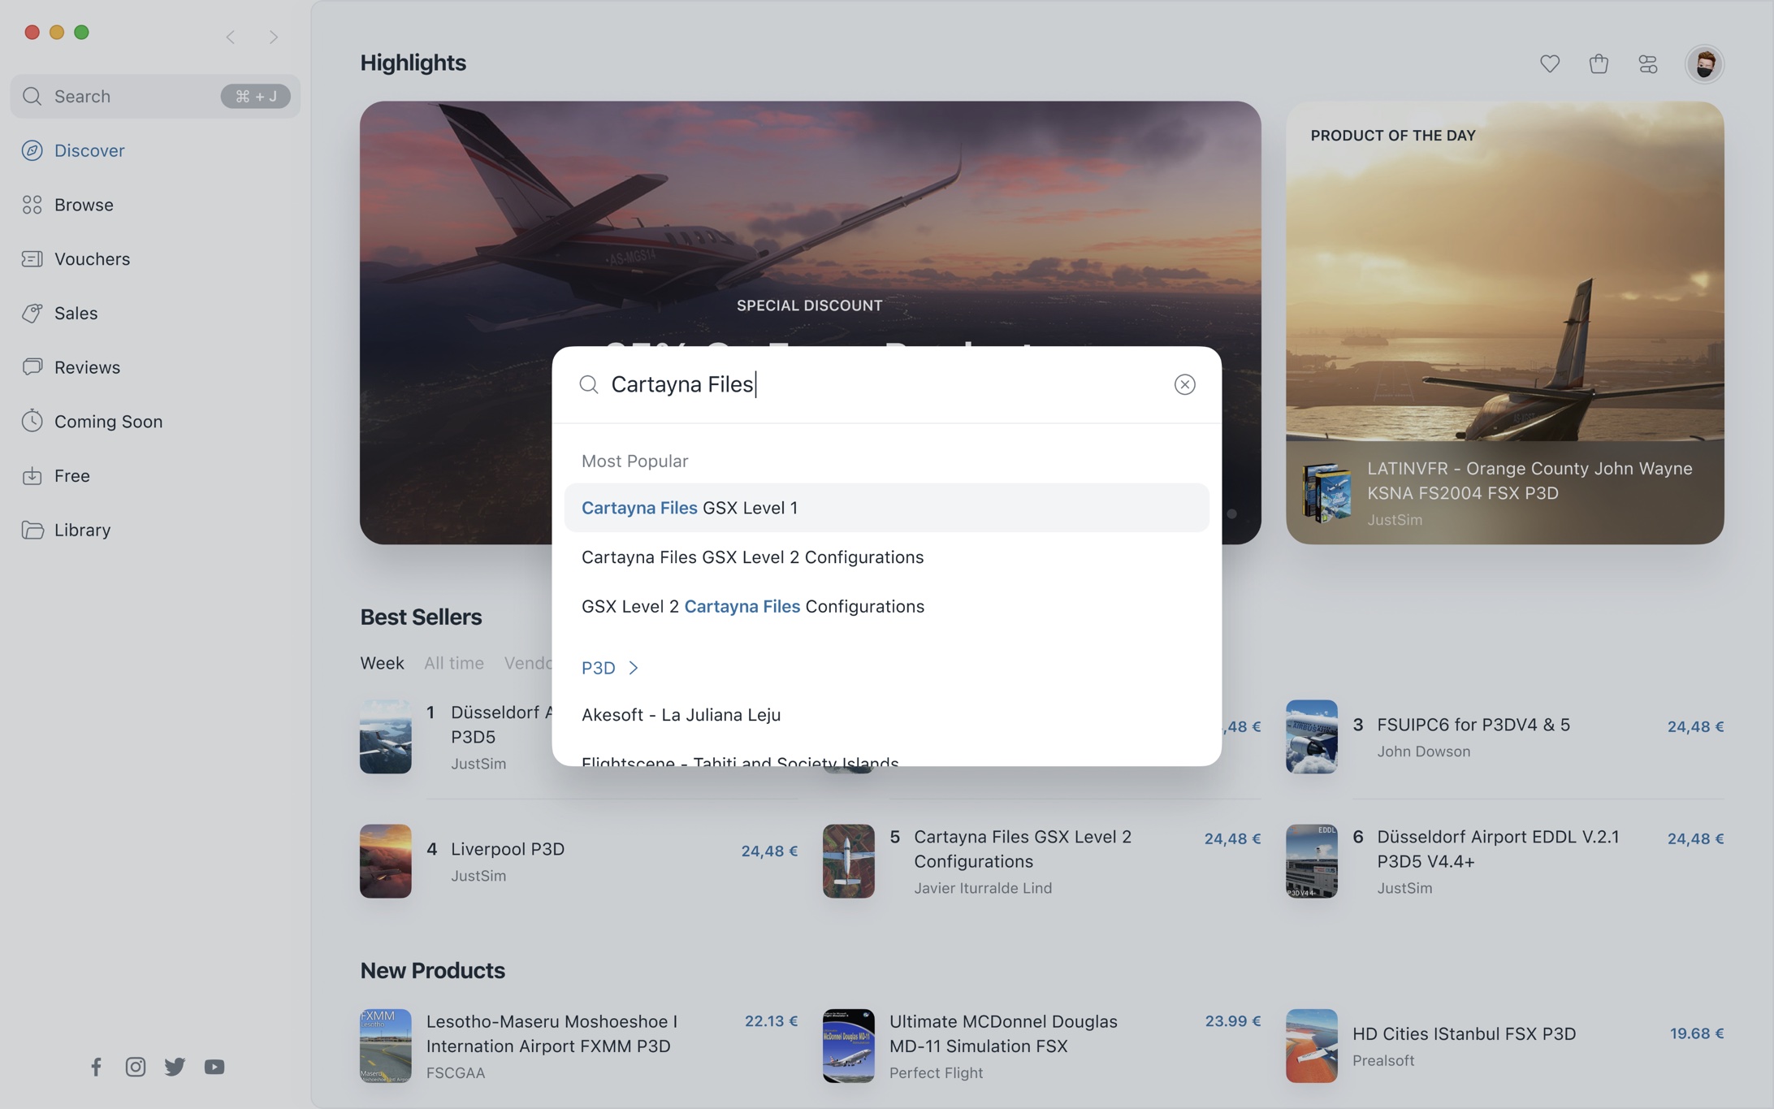Click Liverpool P3D price 24,48 €
This screenshot has height=1109, width=1774.
[769, 851]
